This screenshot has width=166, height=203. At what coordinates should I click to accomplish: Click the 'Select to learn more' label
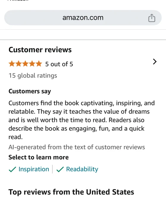pyautogui.click(x=39, y=157)
